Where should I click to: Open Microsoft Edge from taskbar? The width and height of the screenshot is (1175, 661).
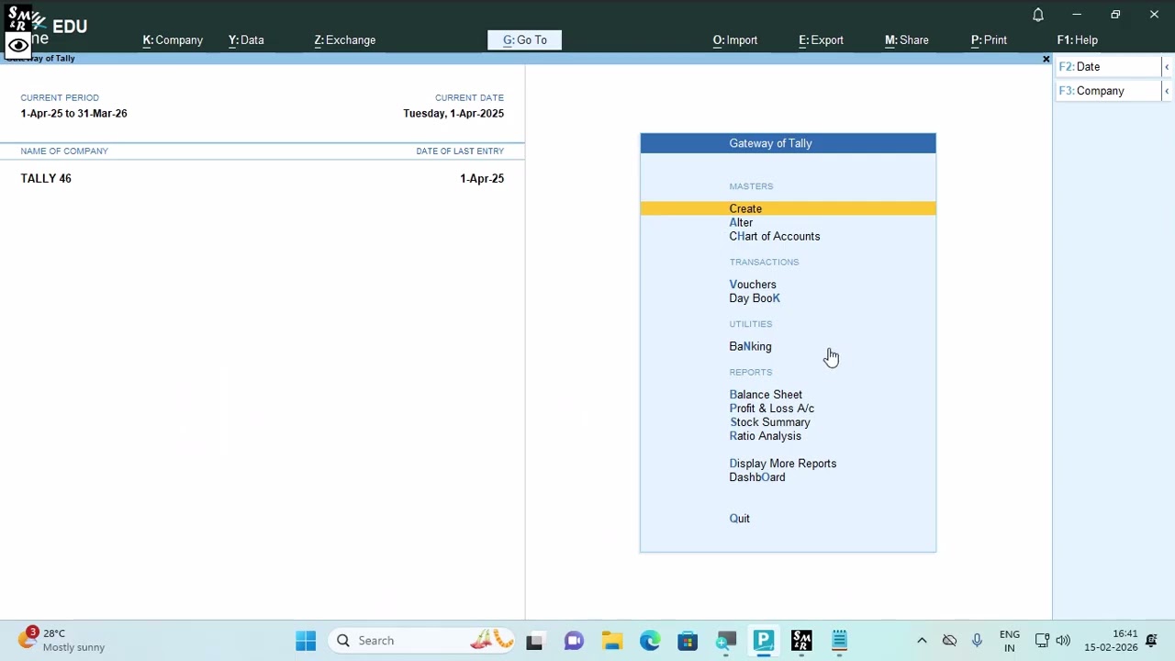(x=650, y=641)
